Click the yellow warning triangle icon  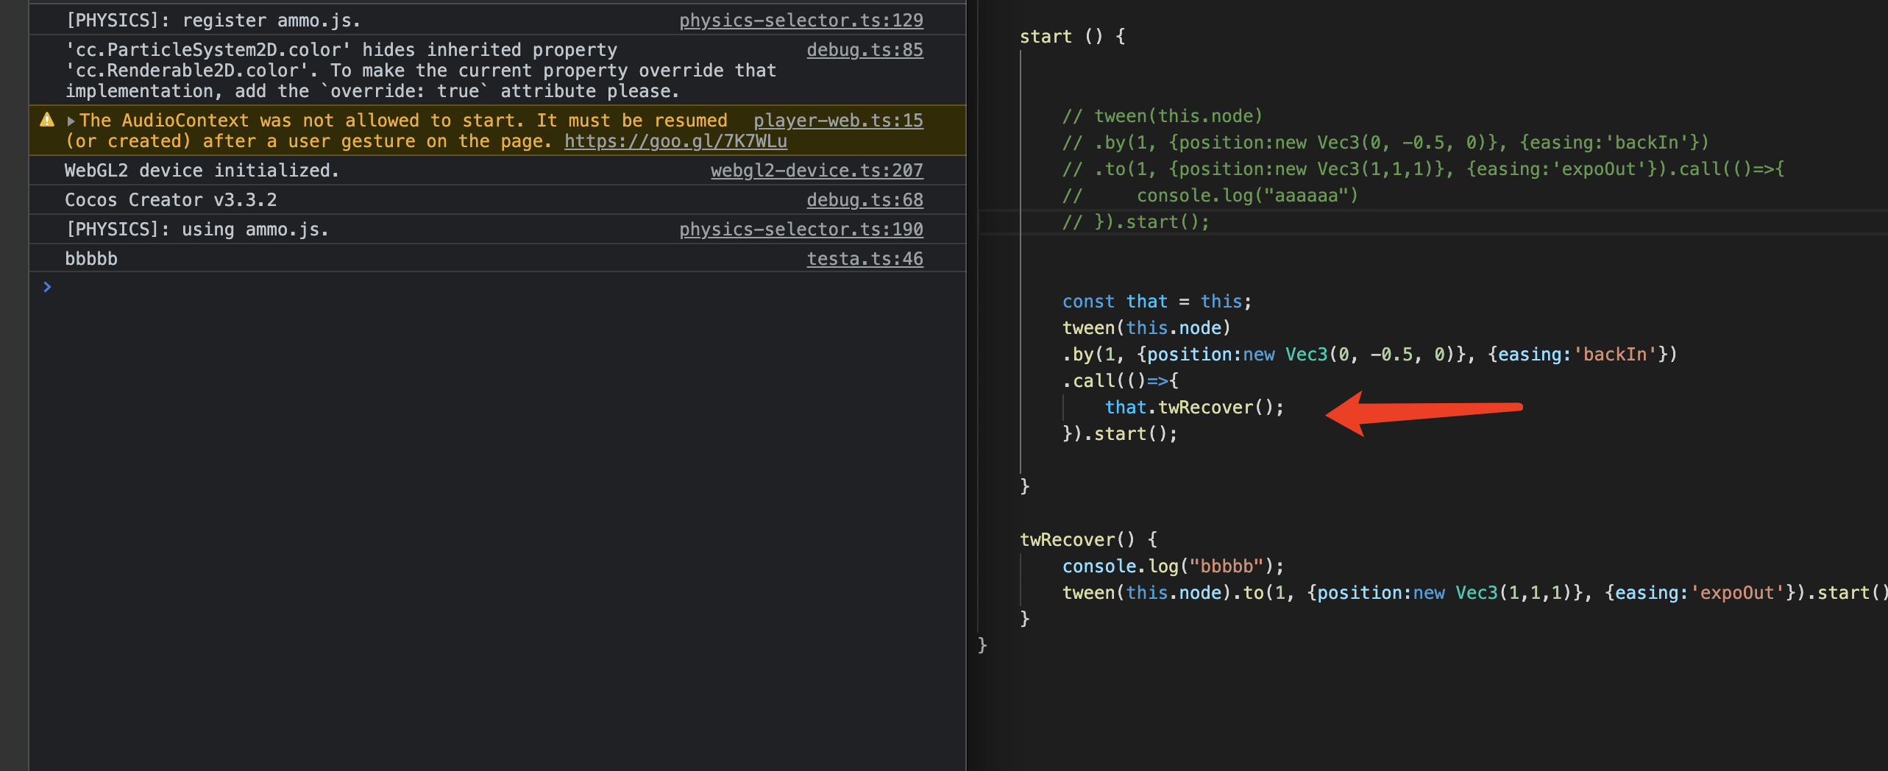click(x=47, y=120)
